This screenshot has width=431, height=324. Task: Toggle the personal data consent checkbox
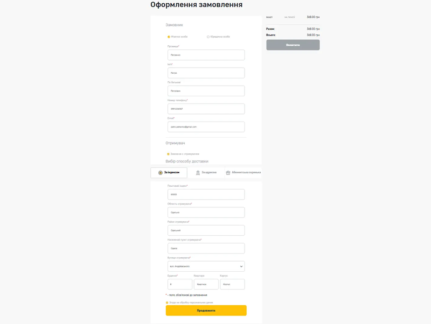[168, 302]
